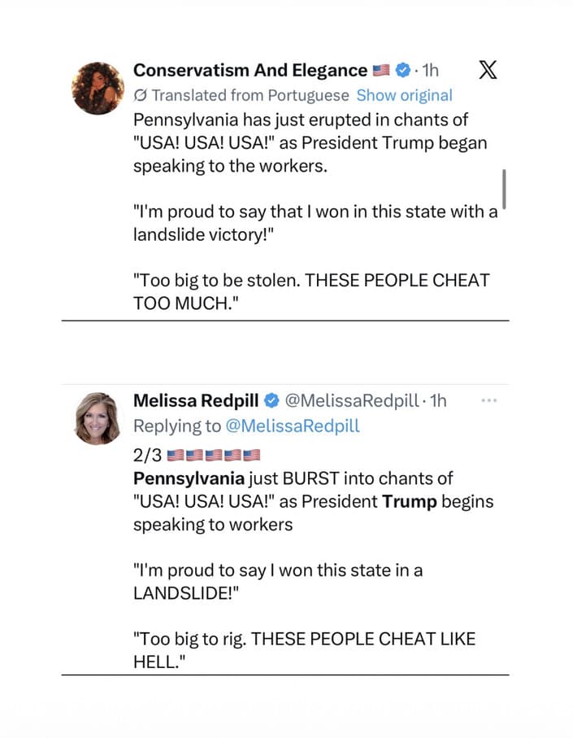Click the bold Trump keyword in second post

(410, 502)
